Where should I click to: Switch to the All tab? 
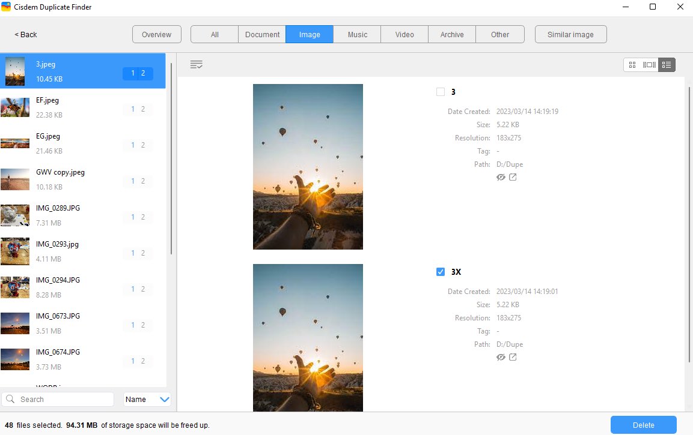[x=215, y=34]
